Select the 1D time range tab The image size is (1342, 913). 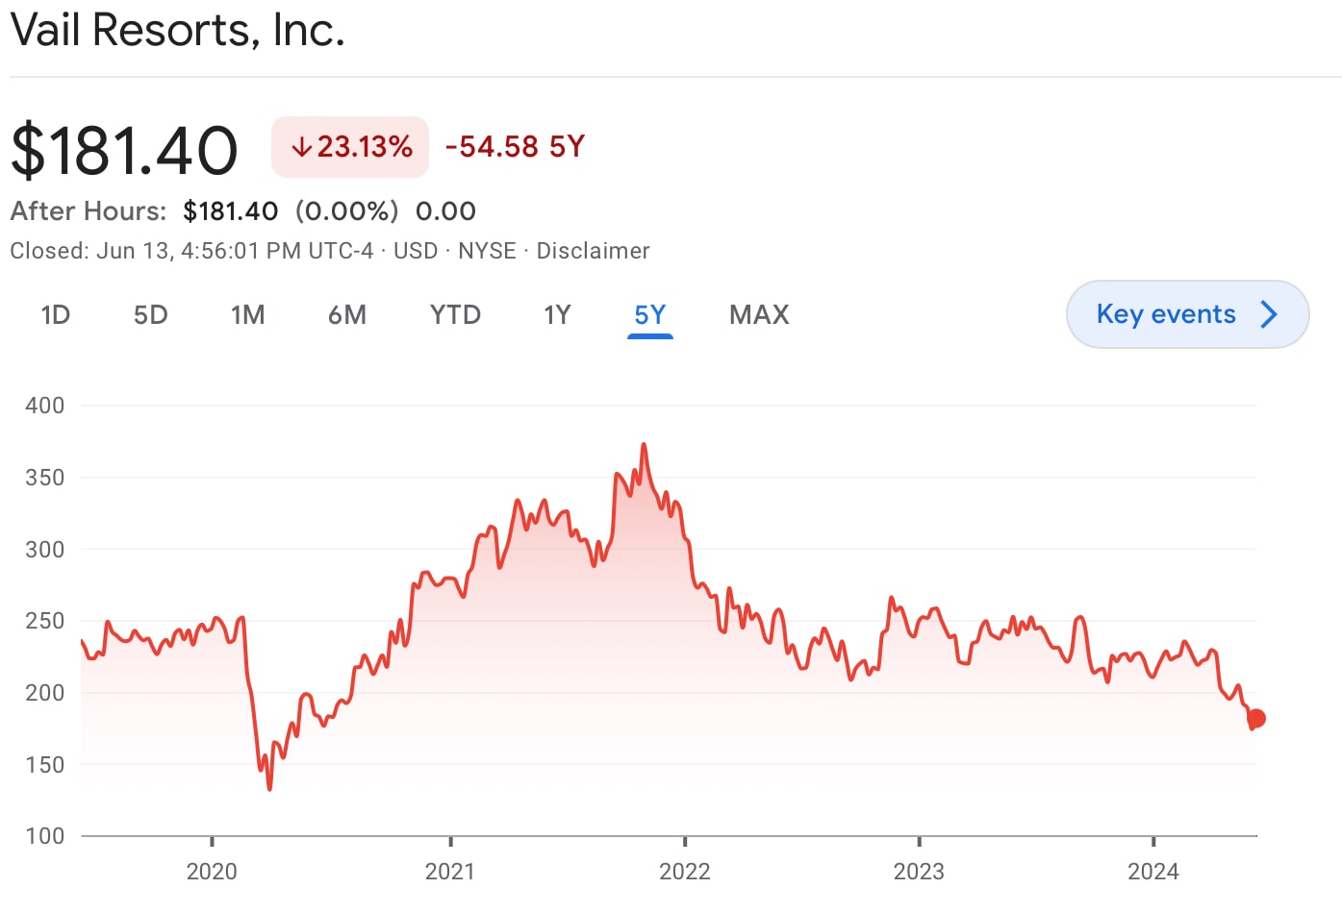56,315
